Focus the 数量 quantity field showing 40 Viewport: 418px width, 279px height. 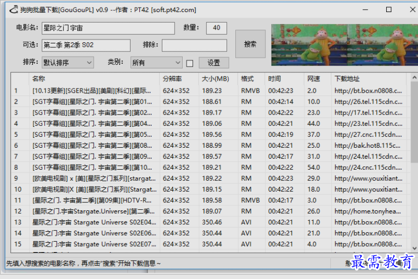pyautogui.click(x=216, y=28)
